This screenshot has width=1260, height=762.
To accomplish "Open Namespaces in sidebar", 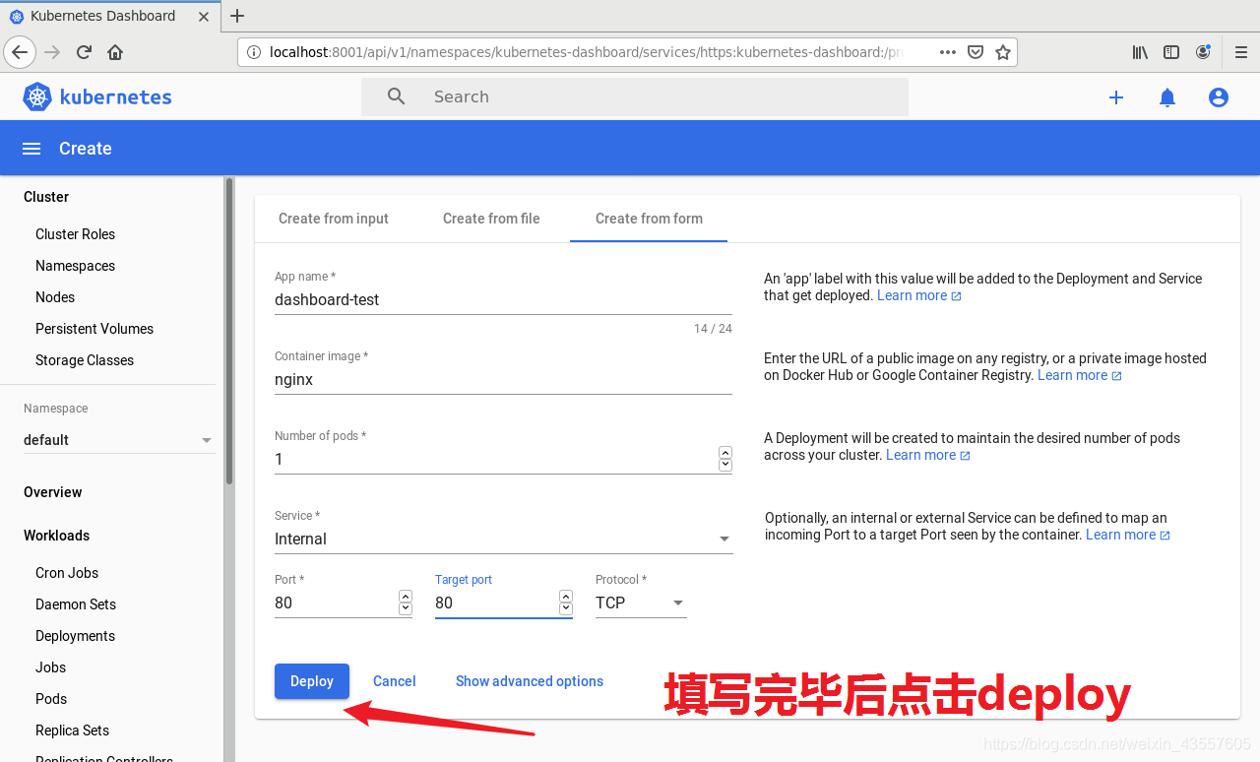I will (75, 266).
